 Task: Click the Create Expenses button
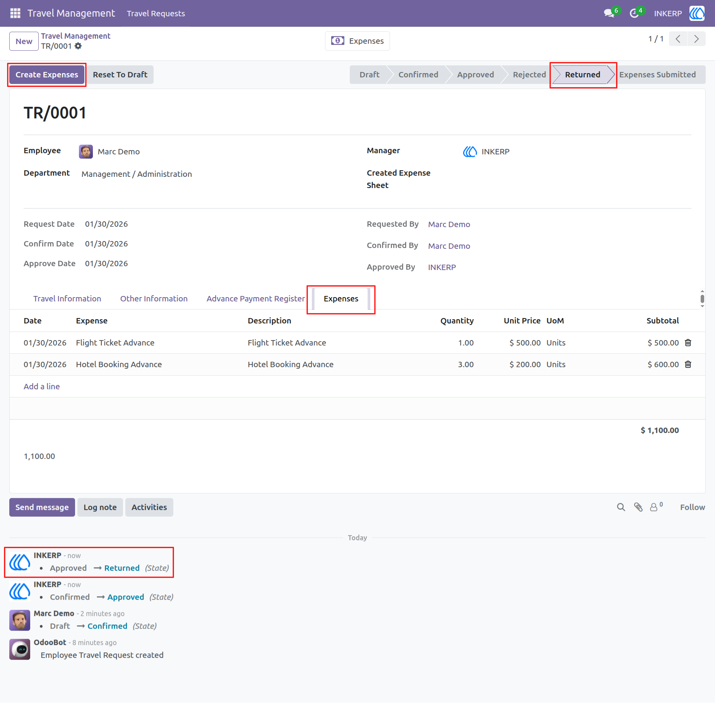tap(47, 75)
